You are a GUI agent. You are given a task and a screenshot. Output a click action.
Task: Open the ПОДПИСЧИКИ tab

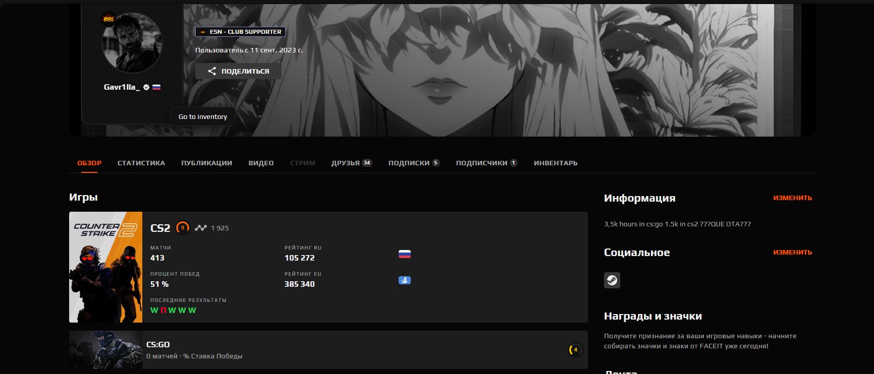tap(486, 163)
